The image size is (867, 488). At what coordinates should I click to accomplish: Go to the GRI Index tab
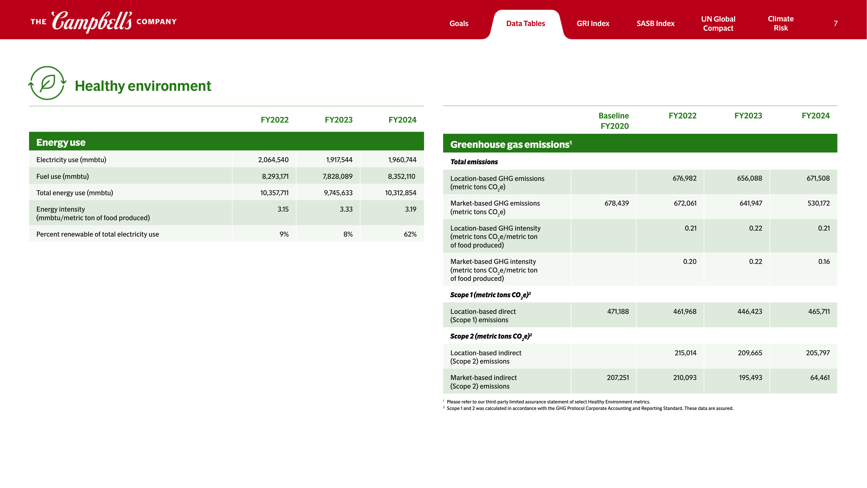593,24
